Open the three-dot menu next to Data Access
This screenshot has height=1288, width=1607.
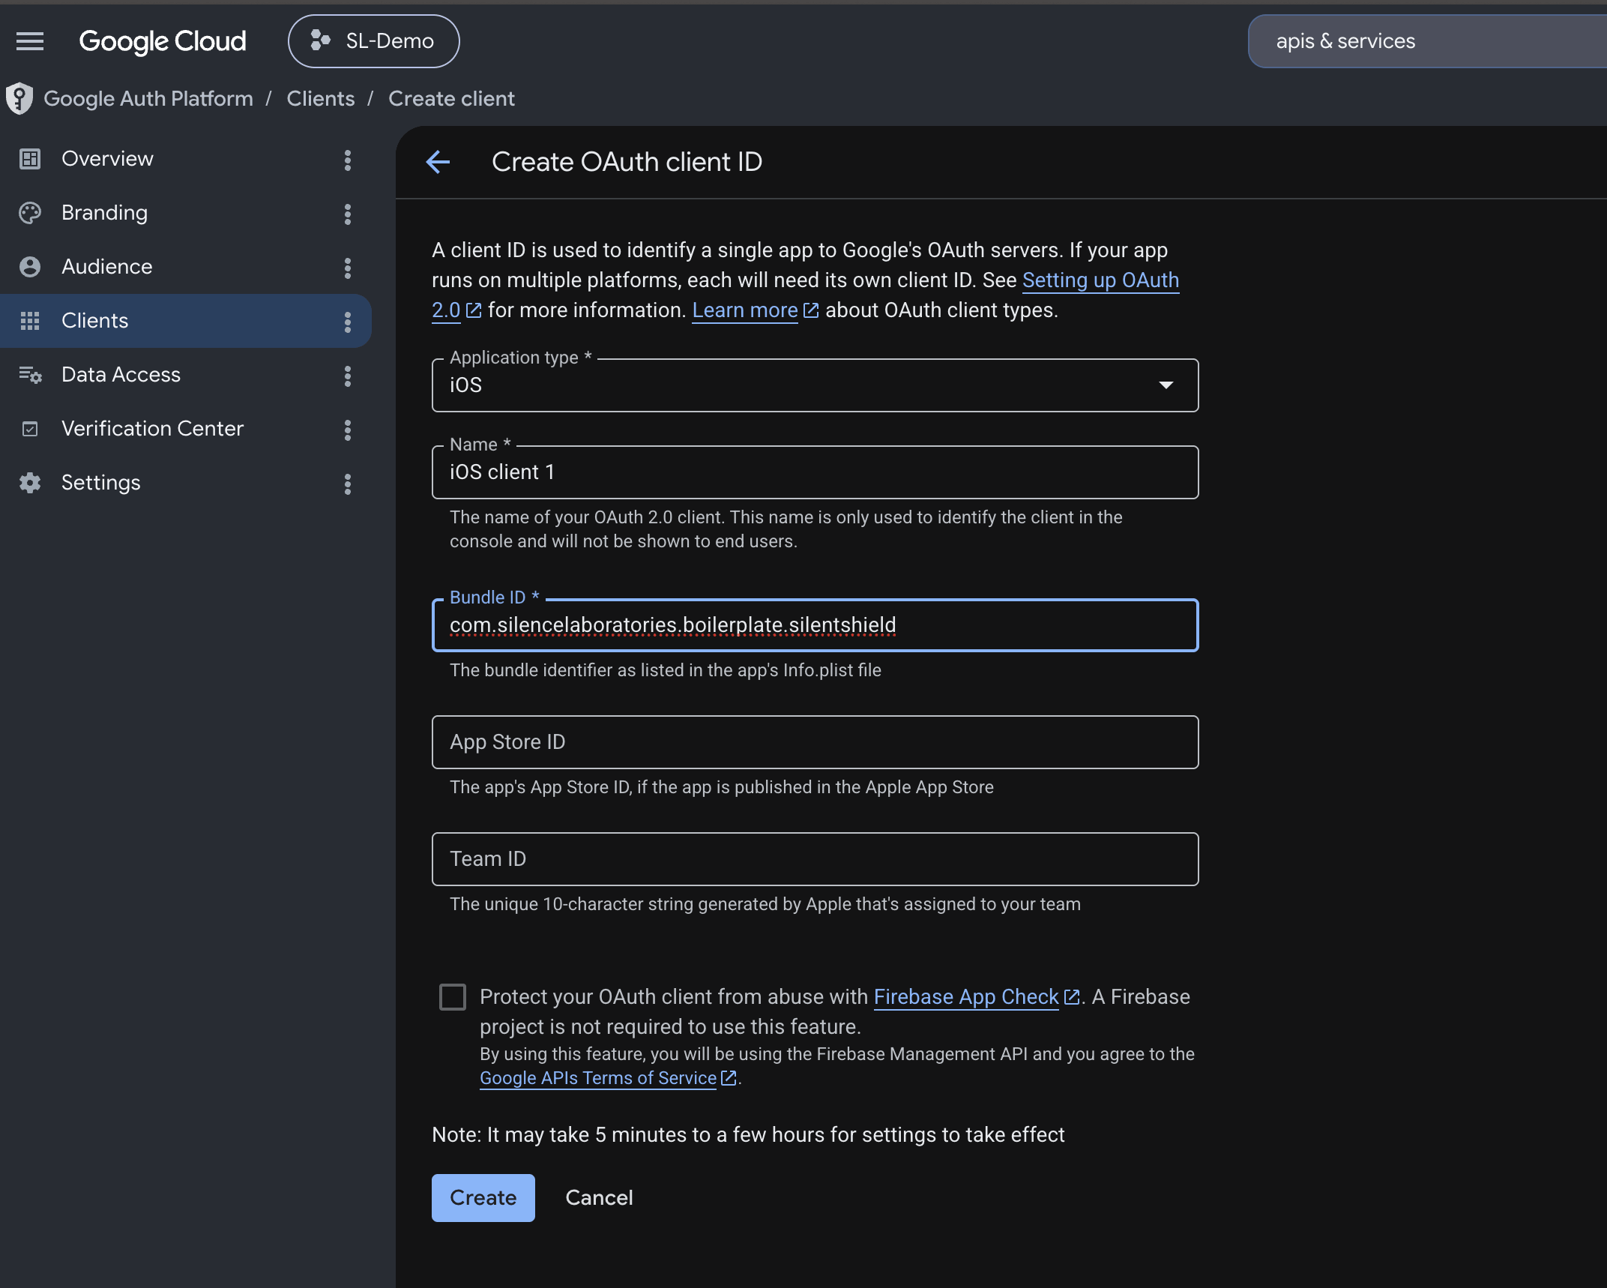click(x=348, y=376)
